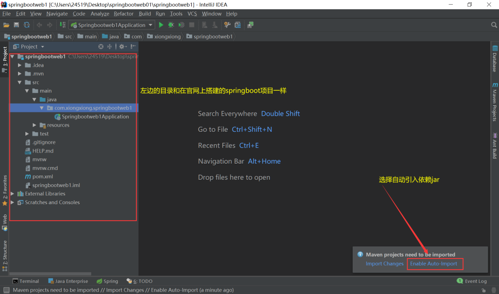Open the Run Configuration dropdown Springbootweb1Application
Image resolution: width=499 pixels, height=294 pixels.
click(x=112, y=25)
